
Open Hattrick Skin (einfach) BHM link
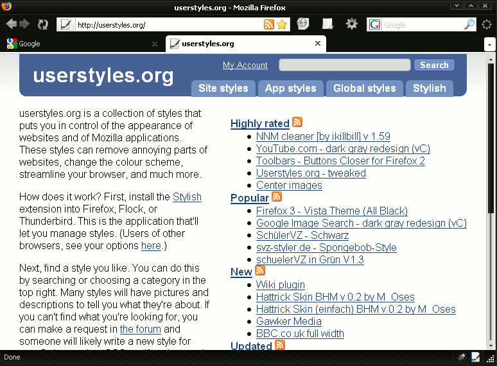pos(356,309)
